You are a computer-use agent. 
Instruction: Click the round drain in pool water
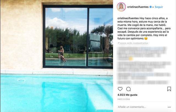21,80
